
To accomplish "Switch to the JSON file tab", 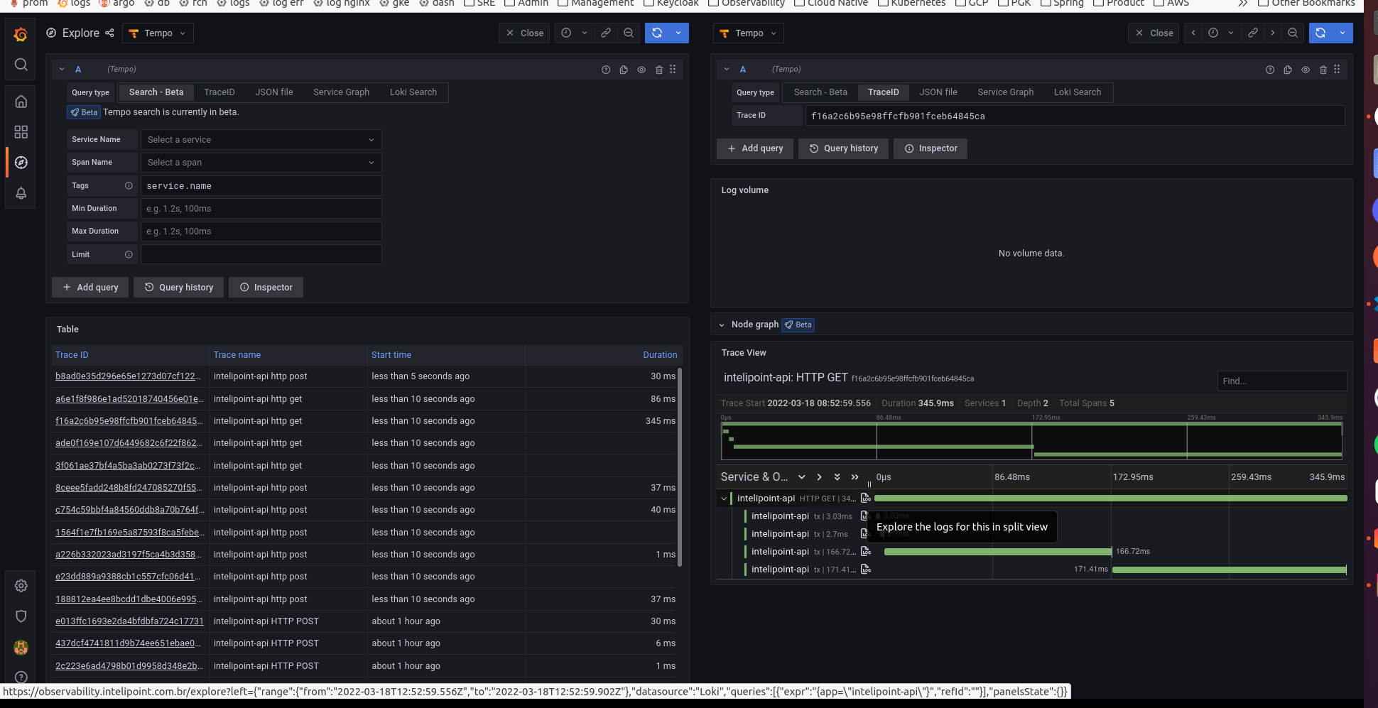I will pos(273,92).
